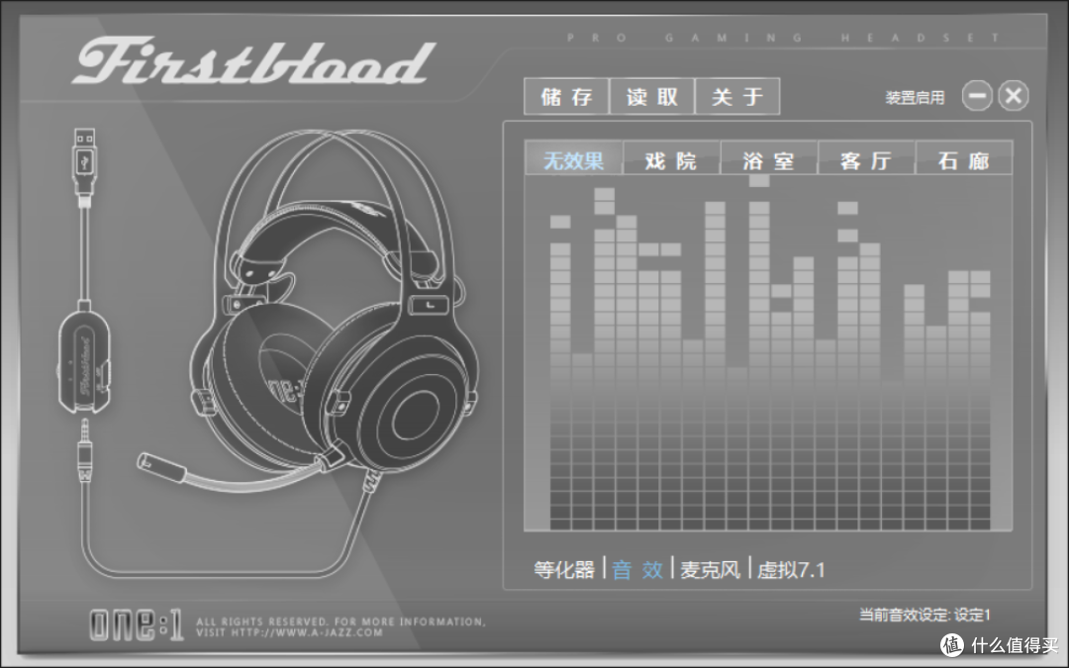Click the 储存 (save) button
Viewport: 1069px width, 668px height.
coord(566,97)
